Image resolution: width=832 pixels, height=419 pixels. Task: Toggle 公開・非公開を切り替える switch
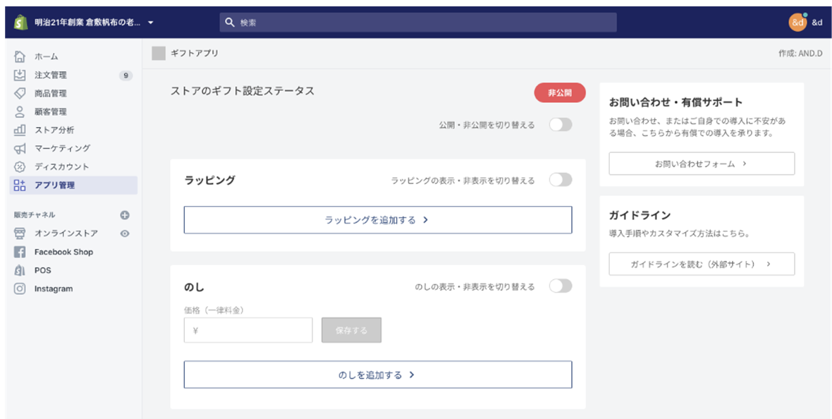(x=561, y=125)
